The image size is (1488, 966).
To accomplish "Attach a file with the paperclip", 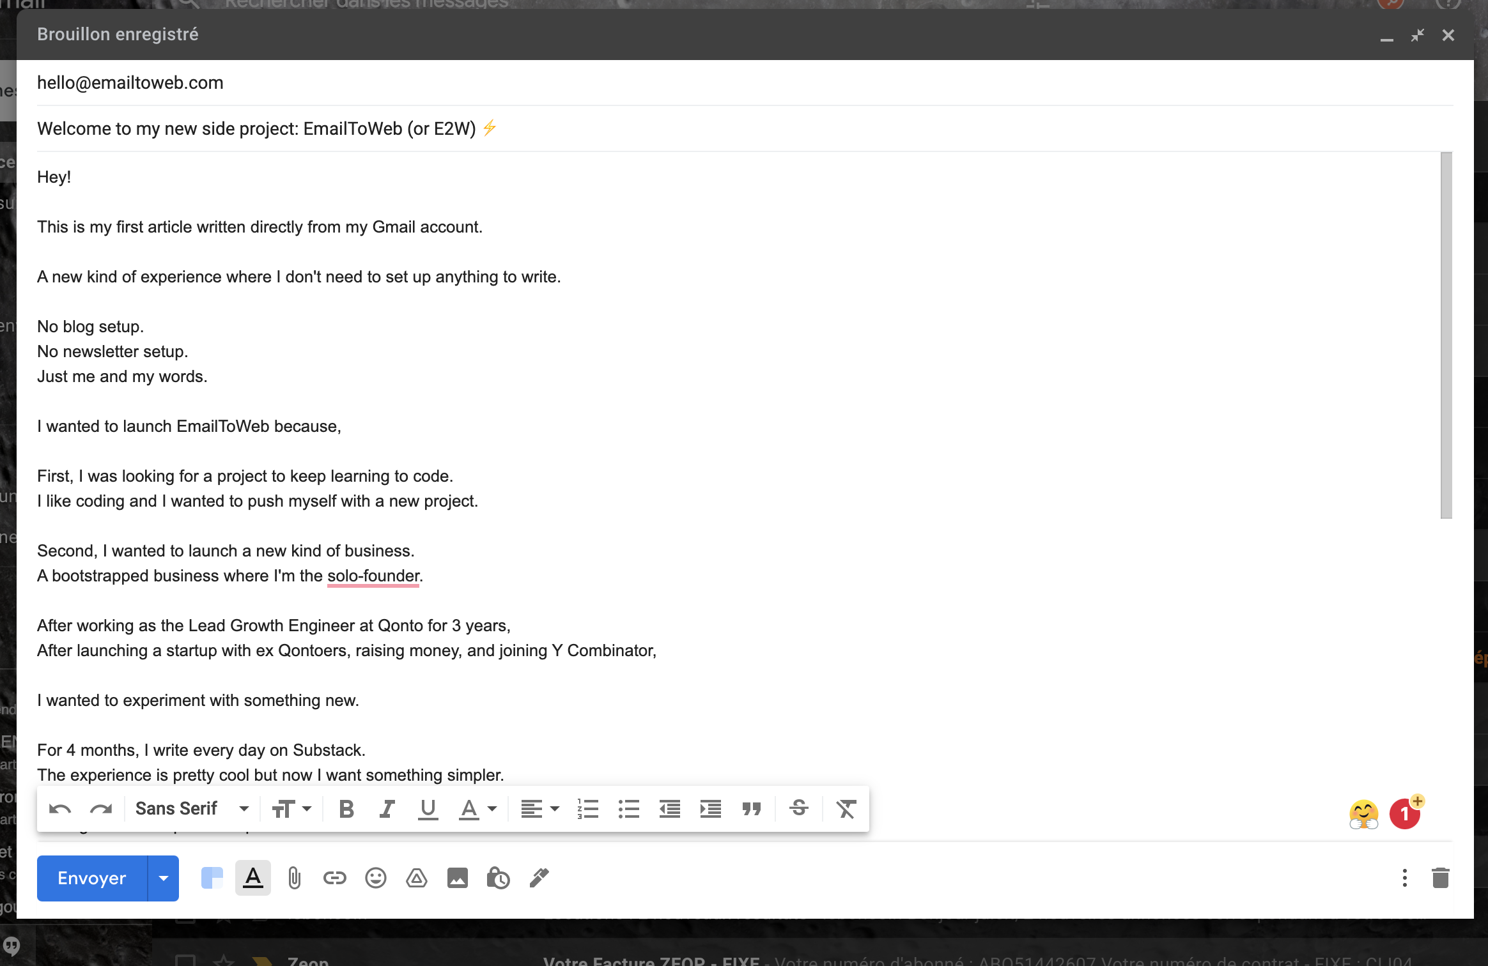I will [x=294, y=878].
